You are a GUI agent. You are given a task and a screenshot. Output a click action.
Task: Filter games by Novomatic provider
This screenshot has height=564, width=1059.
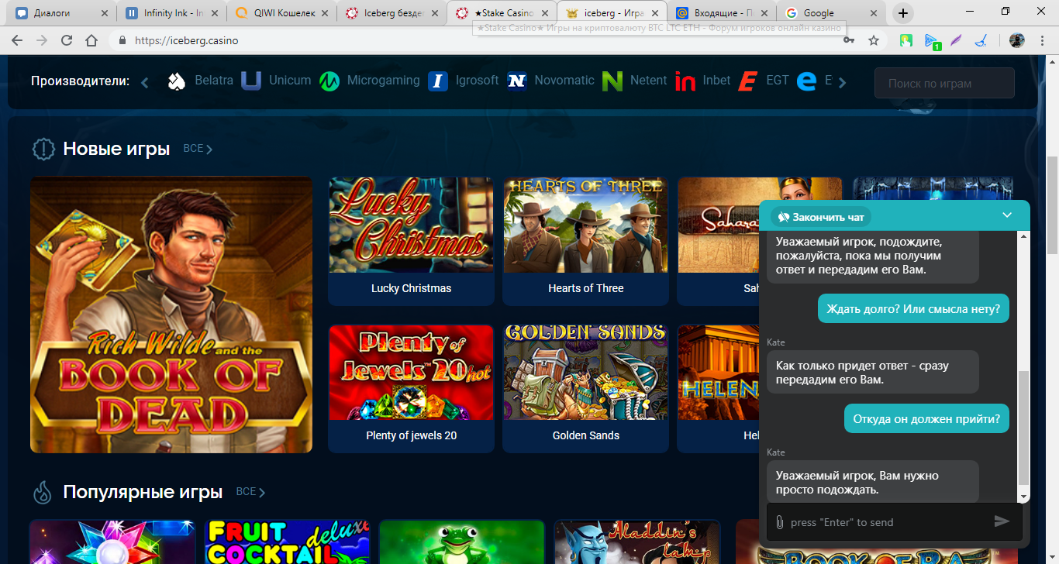550,81
